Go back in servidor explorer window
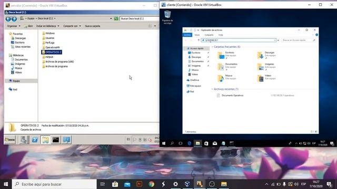337x189 pixels. (x=8, y=19)
